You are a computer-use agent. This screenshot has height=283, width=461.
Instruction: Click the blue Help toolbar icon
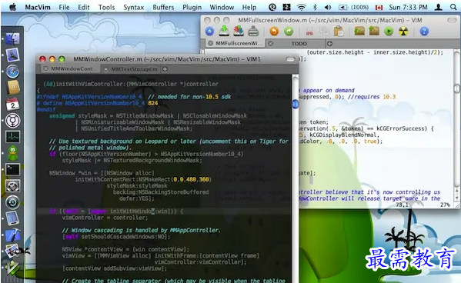point(424,32)
